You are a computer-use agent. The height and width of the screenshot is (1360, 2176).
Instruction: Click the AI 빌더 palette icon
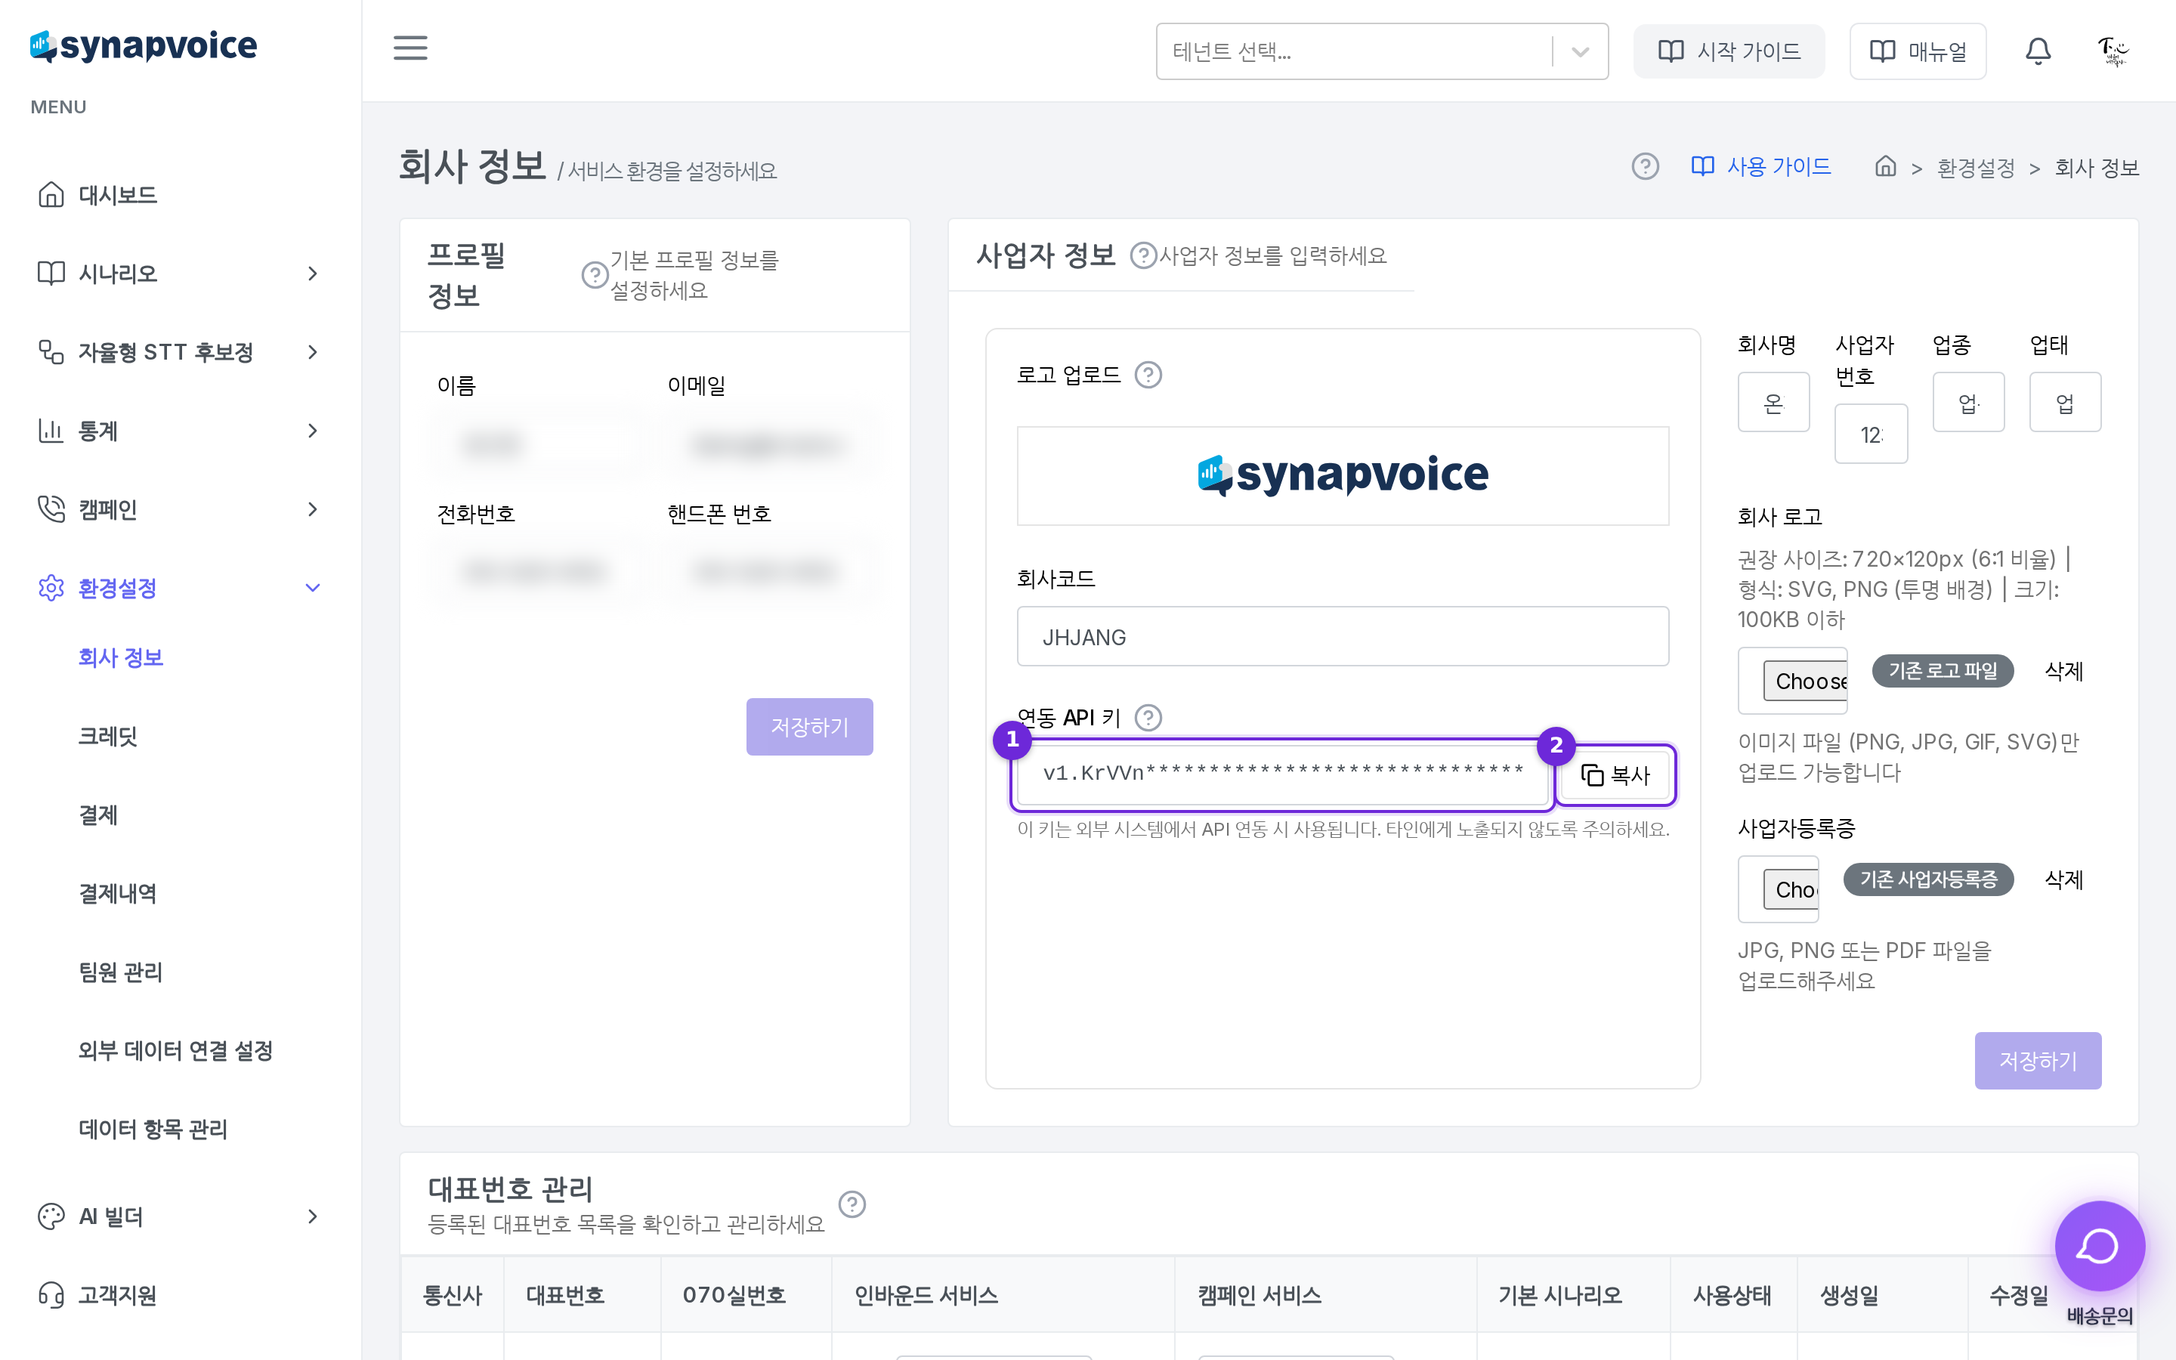coord(51,1216)
